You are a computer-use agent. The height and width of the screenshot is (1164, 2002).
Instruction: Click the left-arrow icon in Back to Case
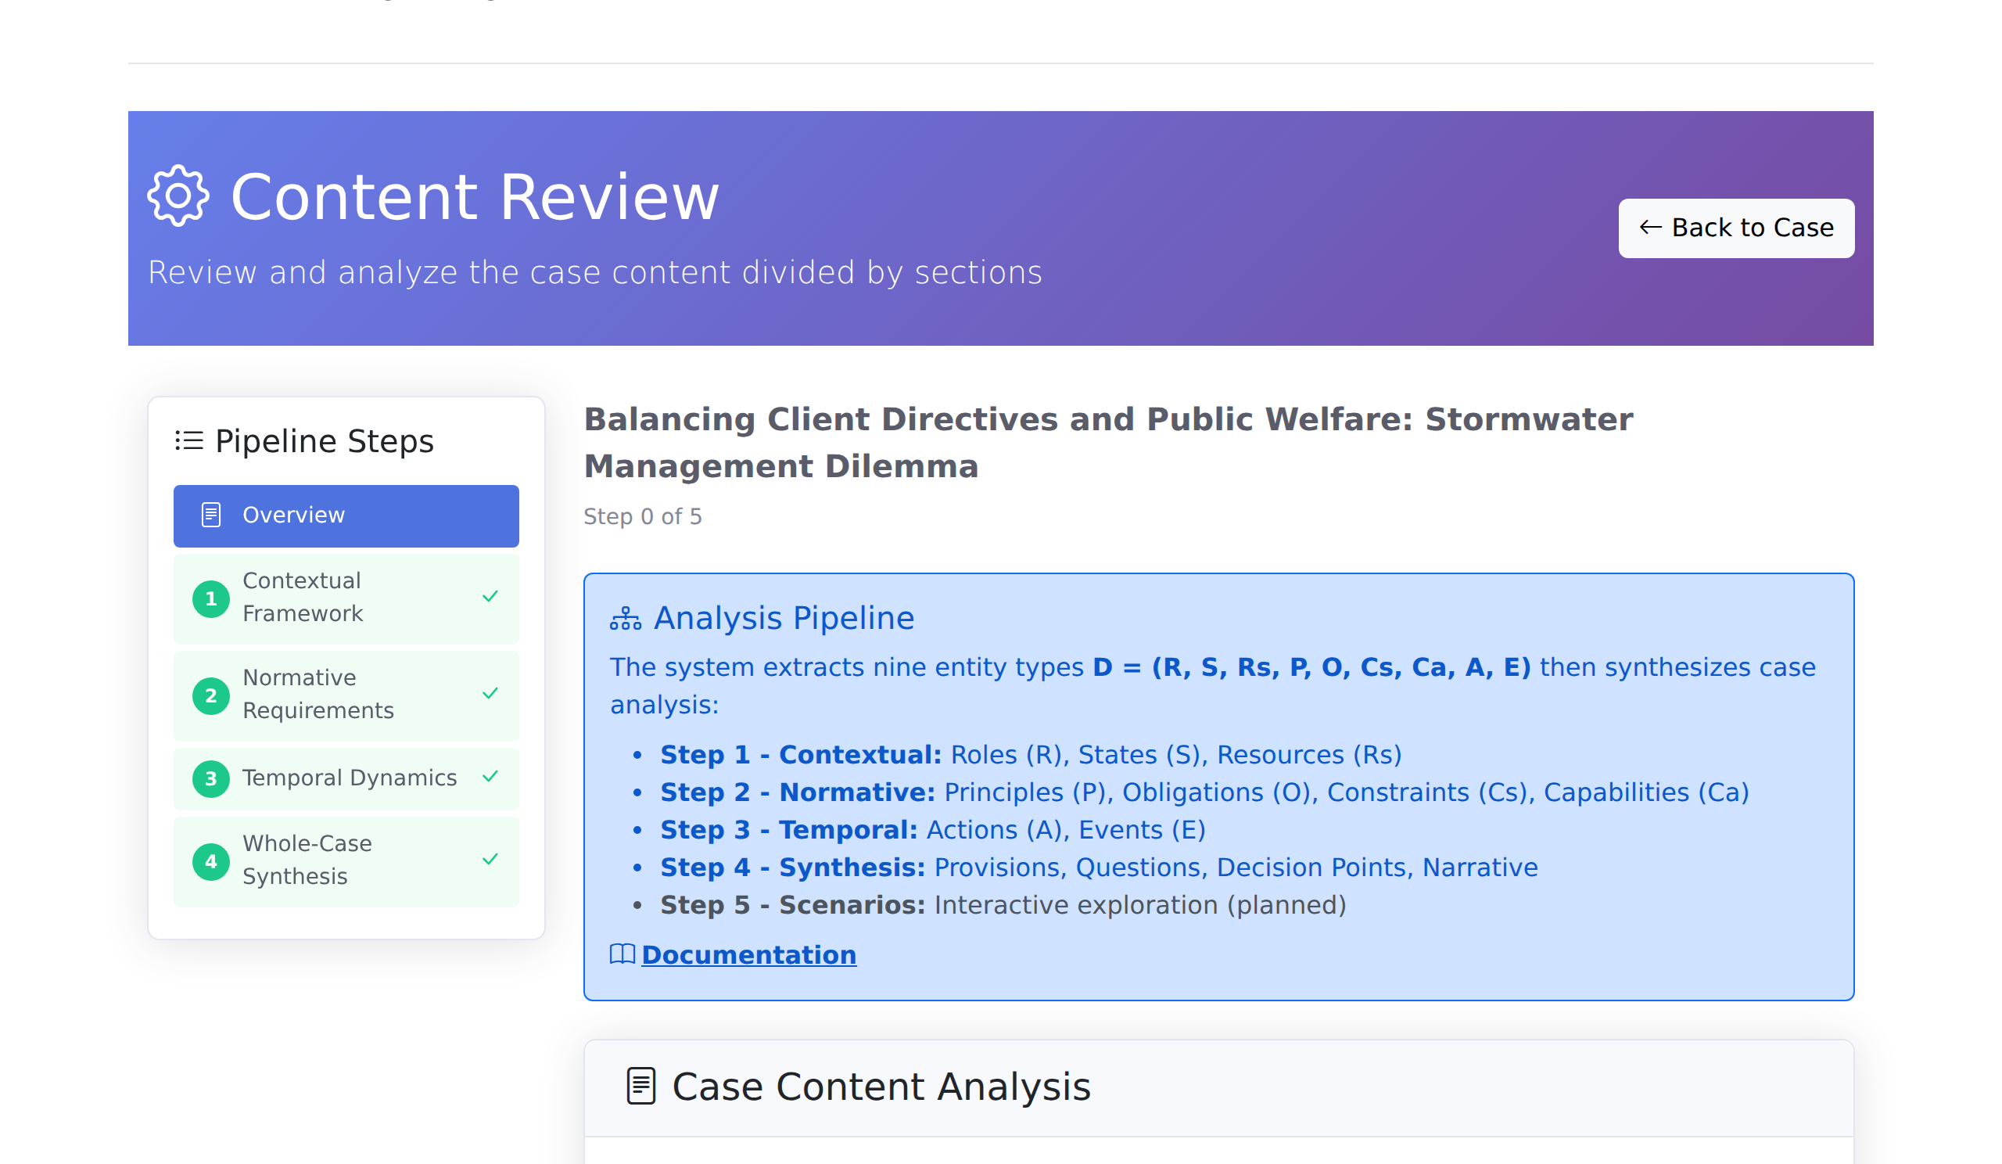tap(1651, 228)
